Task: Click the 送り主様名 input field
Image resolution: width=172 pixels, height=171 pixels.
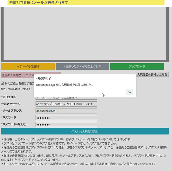Action: point(66,99)
